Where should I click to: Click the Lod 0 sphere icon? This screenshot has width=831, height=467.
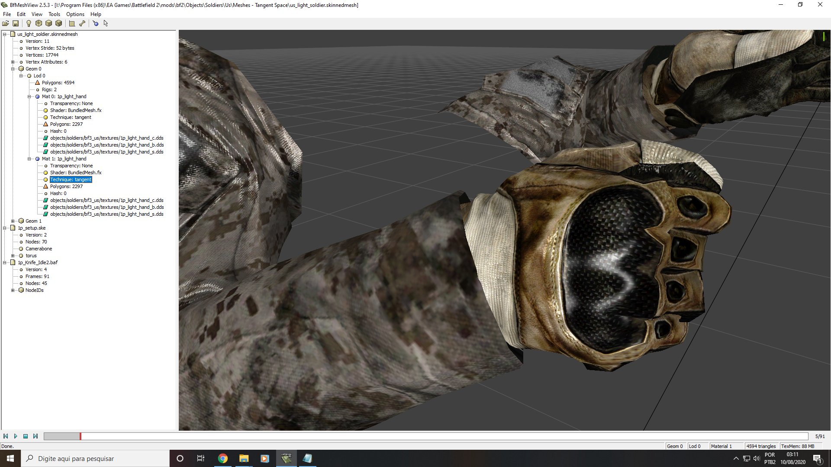click(x=29, y=76)
